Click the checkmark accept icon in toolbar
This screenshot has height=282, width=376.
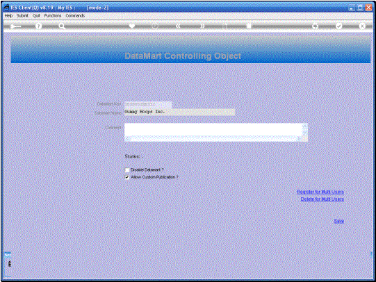click(x=338, y=26)
